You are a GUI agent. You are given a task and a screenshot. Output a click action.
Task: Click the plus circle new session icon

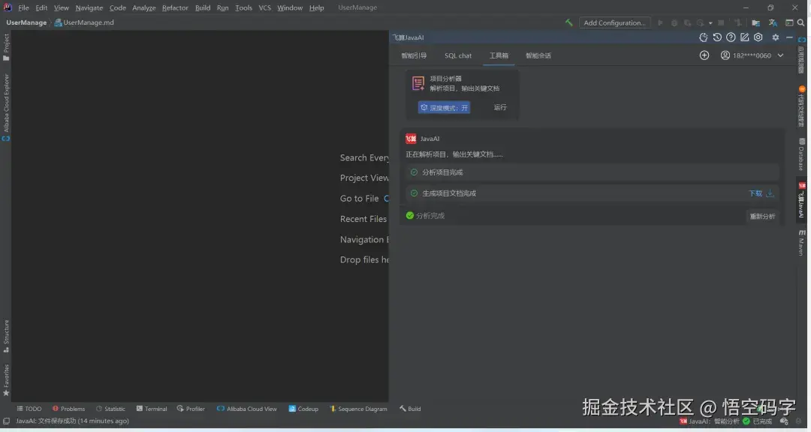click(704, 55)
